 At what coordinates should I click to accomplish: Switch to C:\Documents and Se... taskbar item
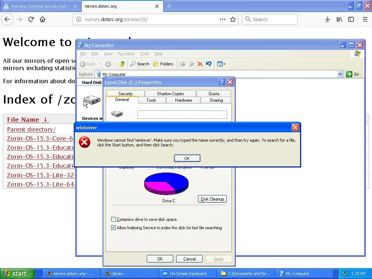pos(246,274)
